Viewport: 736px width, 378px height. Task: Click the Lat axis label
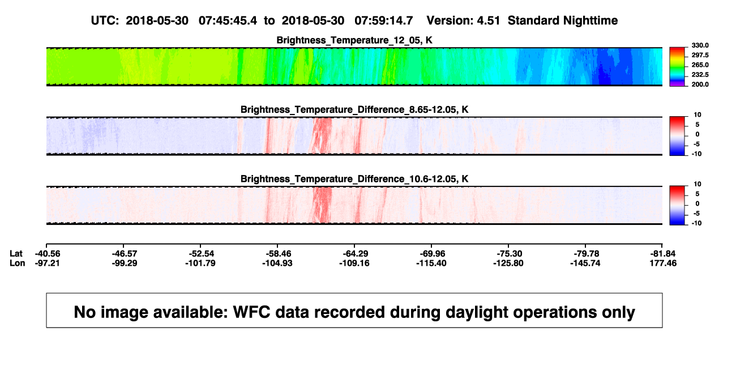17,253
